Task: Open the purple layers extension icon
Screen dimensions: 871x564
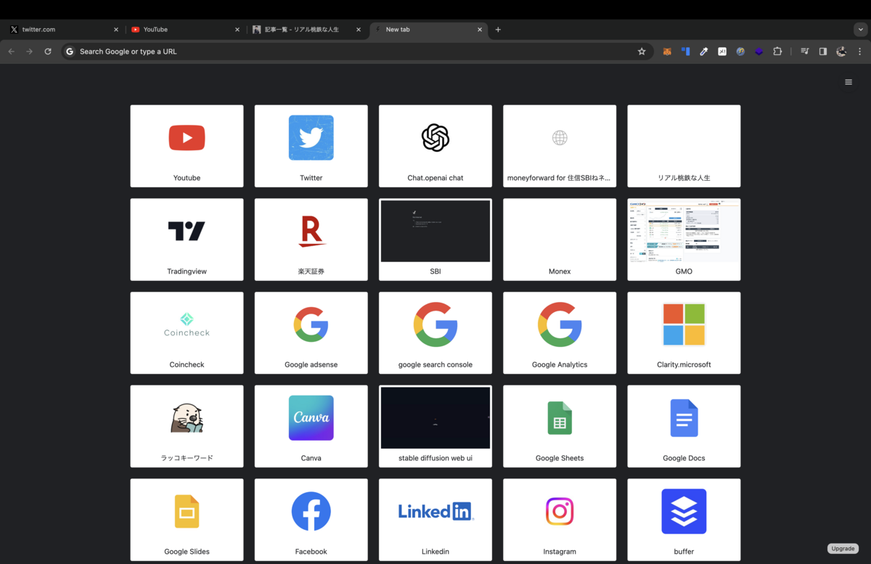Action: pyautogui.click(x=758, y=52)
